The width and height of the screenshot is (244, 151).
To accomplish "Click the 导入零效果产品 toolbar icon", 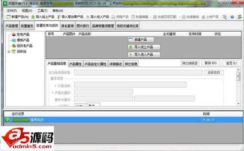I will (x=59, y=17).
